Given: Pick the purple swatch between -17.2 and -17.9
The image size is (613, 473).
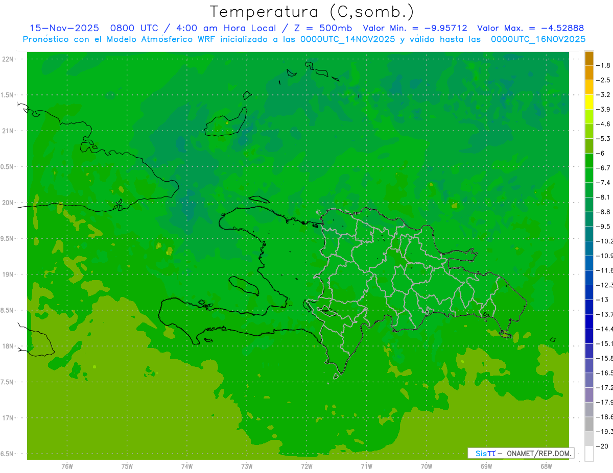Looking at the screenshot, I should pyautogui.click(x=589, y=395).
